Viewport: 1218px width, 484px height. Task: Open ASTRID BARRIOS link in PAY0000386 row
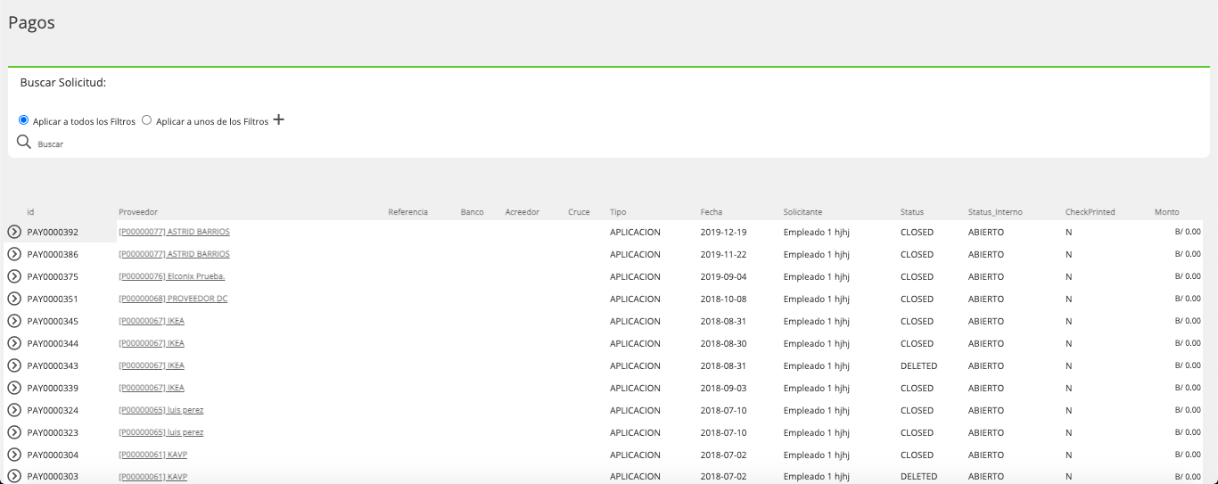[x=174, y=254]
